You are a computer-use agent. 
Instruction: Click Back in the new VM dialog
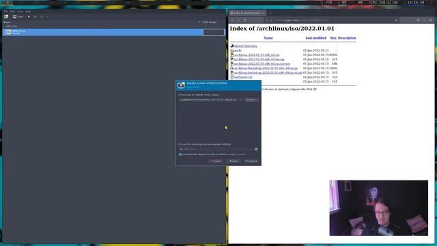(234, 161)
